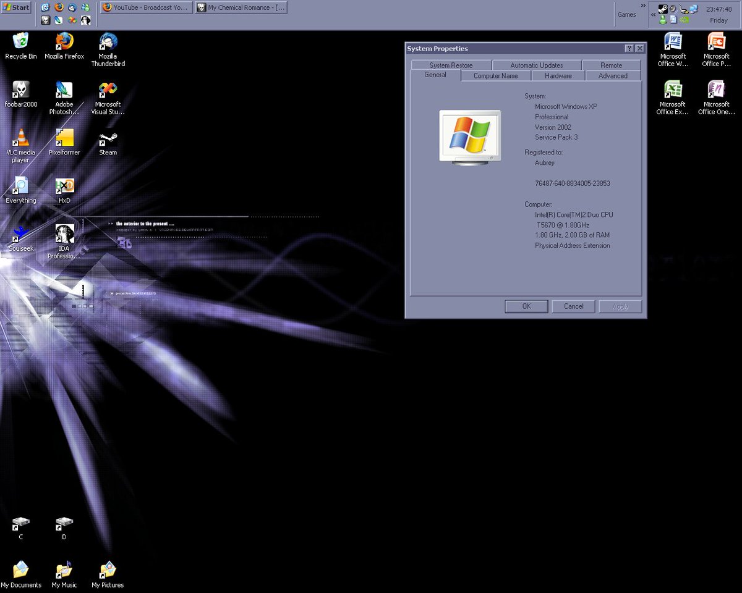This screenshot has width=742, height=593.
Task: Select the Everything search desktop shortcut
Action: 21,191
